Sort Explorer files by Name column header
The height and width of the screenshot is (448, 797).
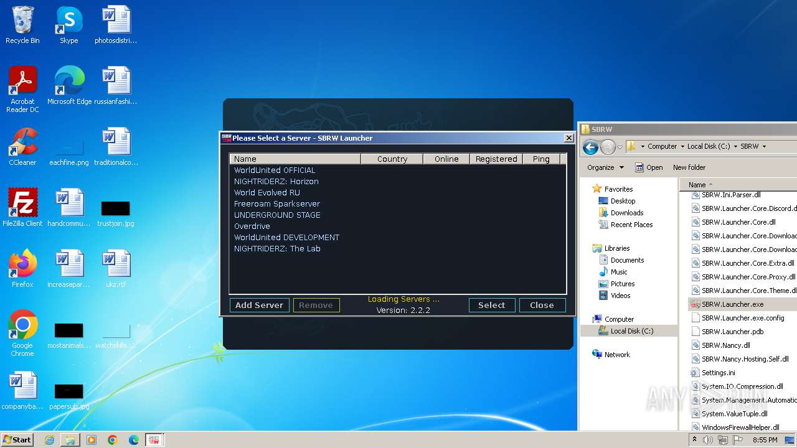coord(738,184)
